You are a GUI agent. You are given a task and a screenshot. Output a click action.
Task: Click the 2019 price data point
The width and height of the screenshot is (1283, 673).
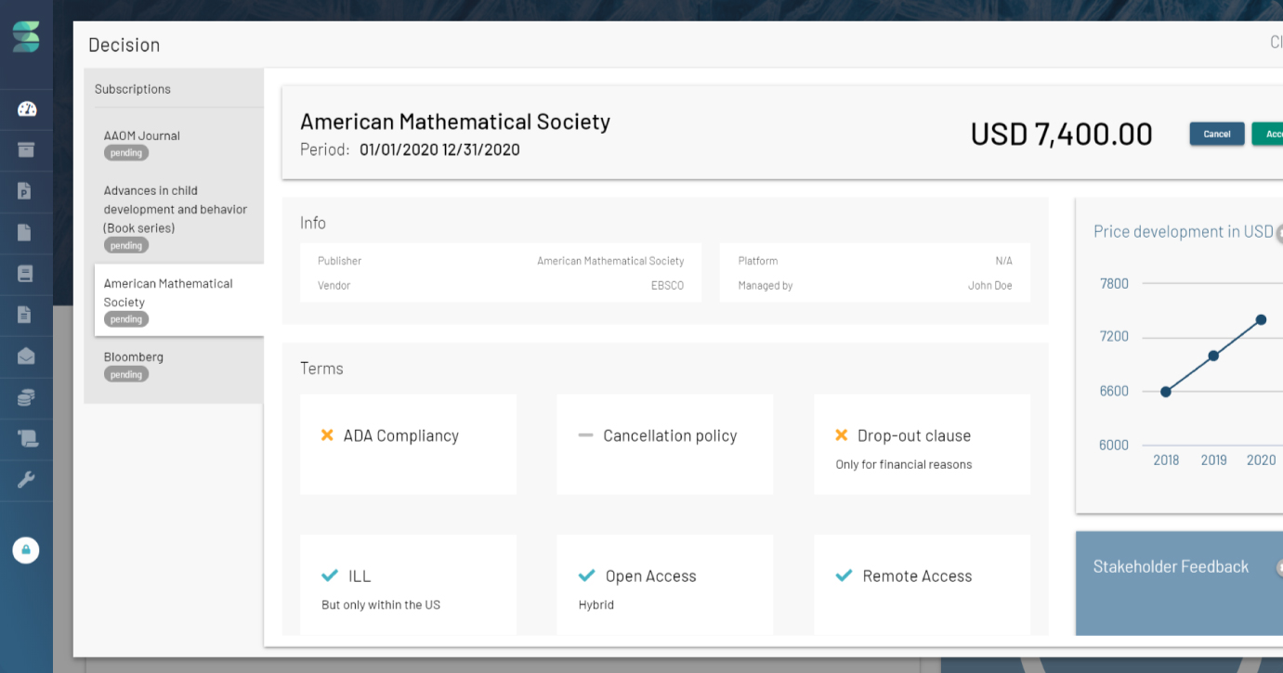click(1213, 356)
